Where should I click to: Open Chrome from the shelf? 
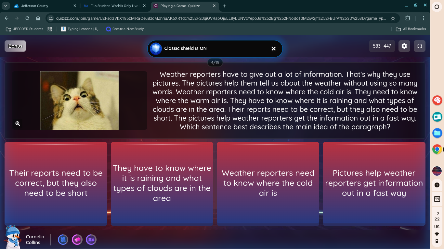[x=437, y=150]
